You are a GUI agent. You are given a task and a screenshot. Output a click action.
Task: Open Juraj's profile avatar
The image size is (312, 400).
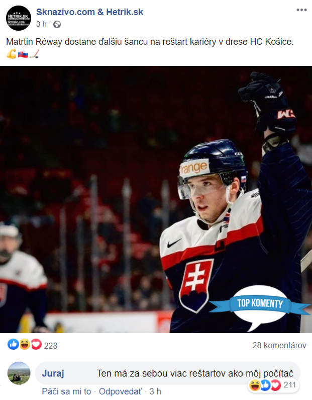point(19,373)
